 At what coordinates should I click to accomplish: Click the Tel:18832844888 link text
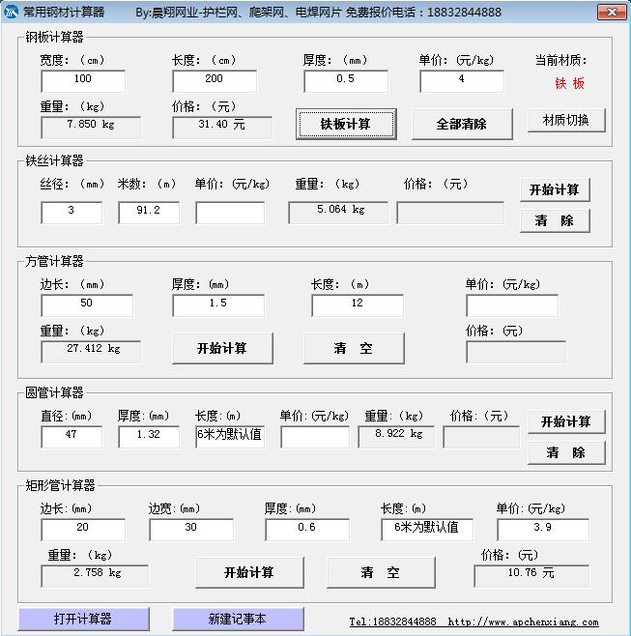392,622
